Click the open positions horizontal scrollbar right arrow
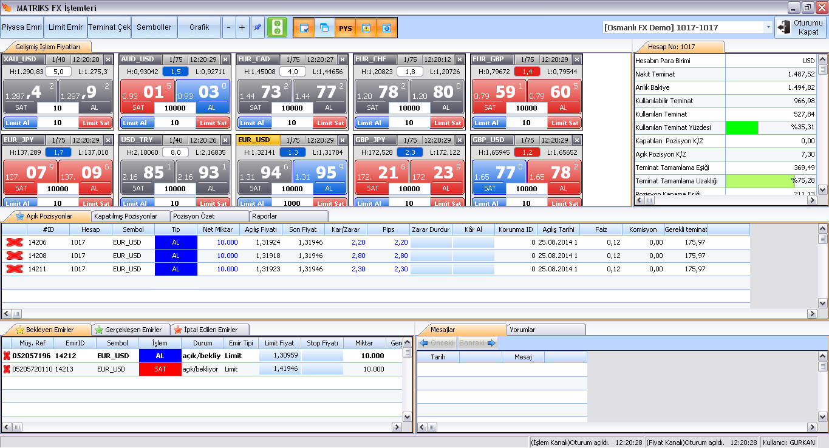Viewport: 829px width, 448px height. click(x=812, y=314)
